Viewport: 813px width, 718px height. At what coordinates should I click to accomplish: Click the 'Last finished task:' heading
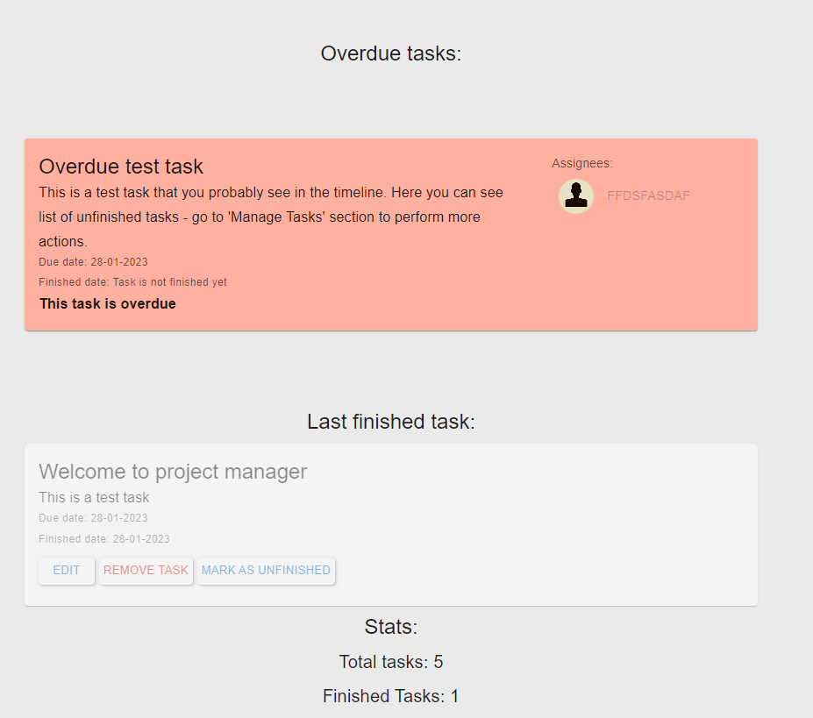click(391, 422)
